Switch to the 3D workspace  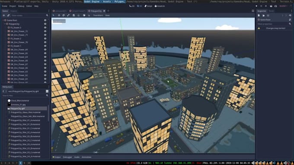[x=140, y=6]
